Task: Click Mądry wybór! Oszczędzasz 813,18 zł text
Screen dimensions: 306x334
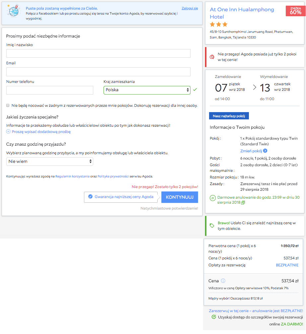Action: coord(235,299)
